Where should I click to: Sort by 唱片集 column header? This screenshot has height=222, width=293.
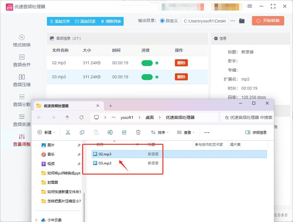pos(235,145)
